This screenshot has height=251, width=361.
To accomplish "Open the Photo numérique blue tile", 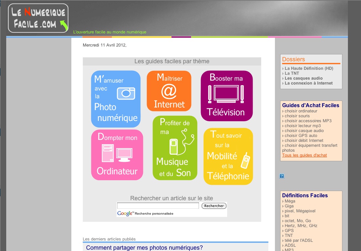I will point(116,99).
